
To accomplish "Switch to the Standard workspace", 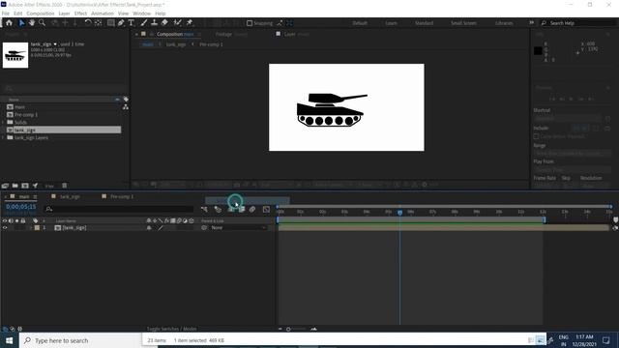I will pos(424,23).
